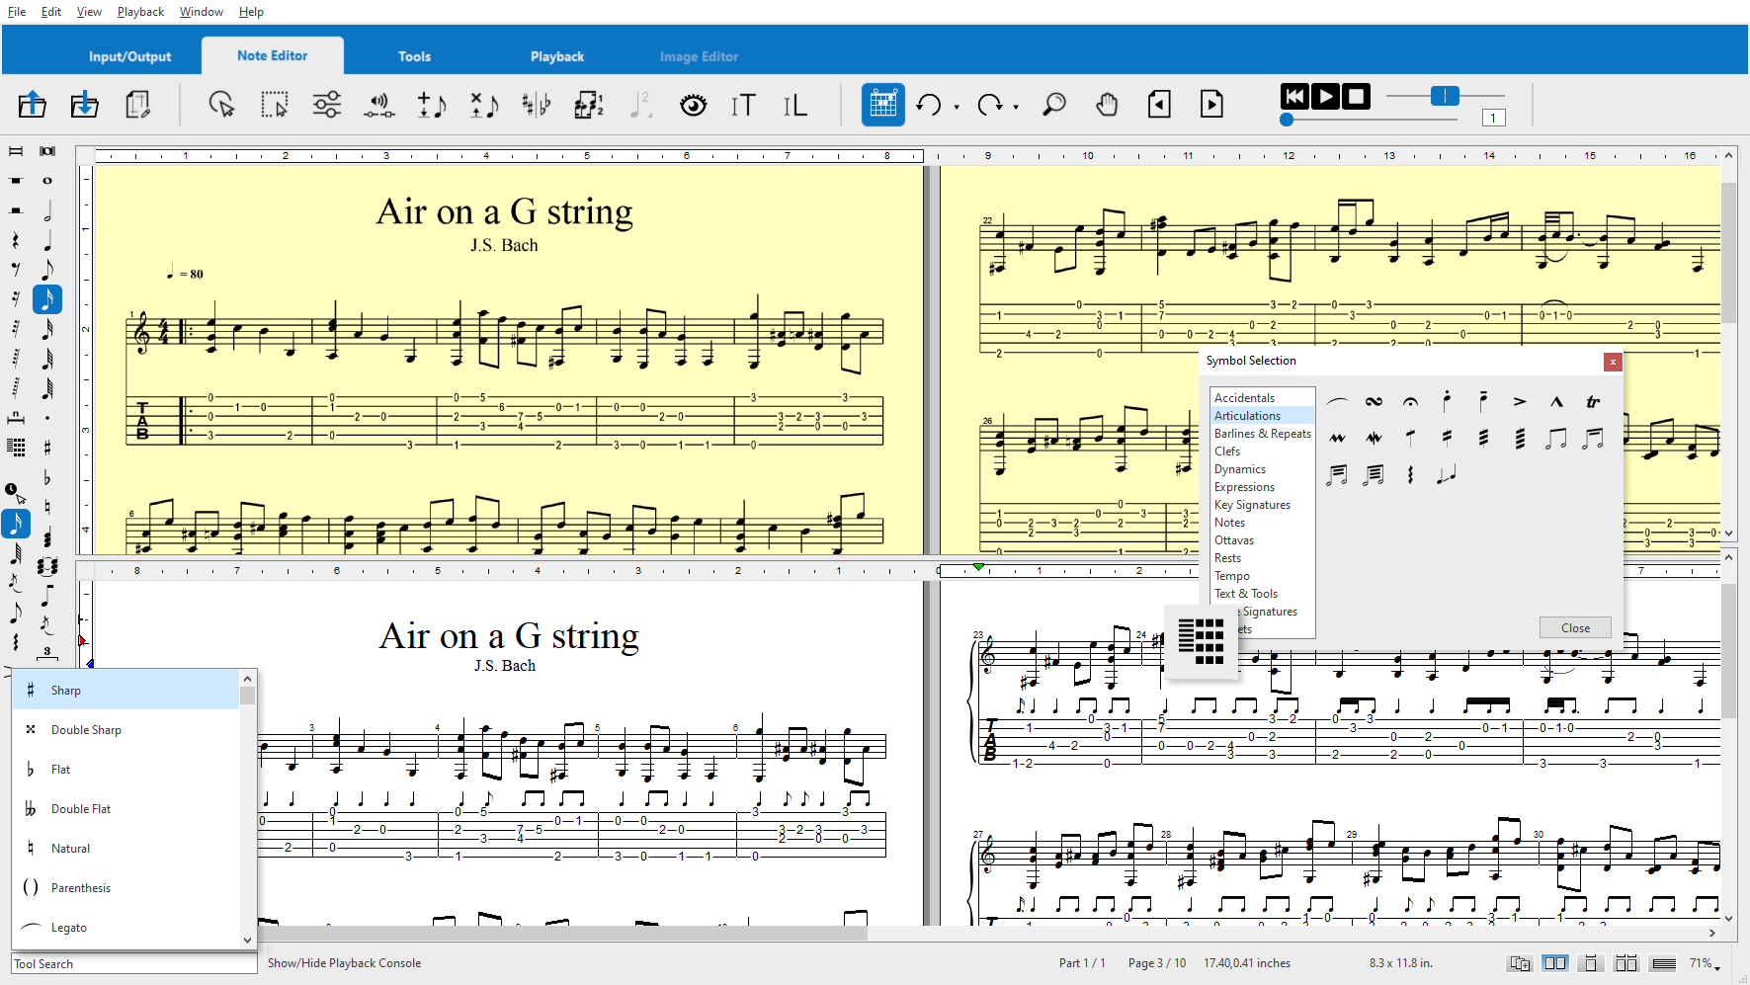1750x985 pixels.
Task: Switch to the Playback ribbon tab
Action: pyautogui.click(x=557, y=56)
